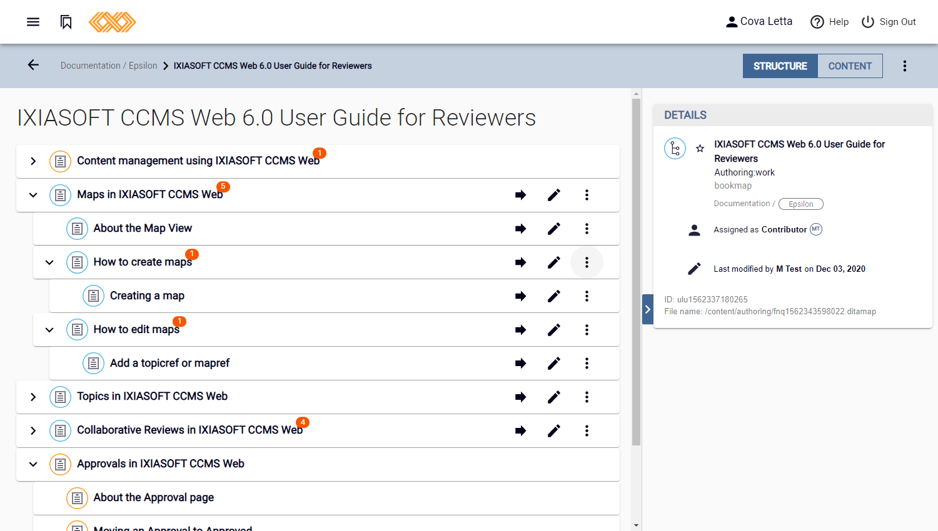
Task: Edit Topics in IXIASOFT CCMS Web
Action: (x=554, y=397)
